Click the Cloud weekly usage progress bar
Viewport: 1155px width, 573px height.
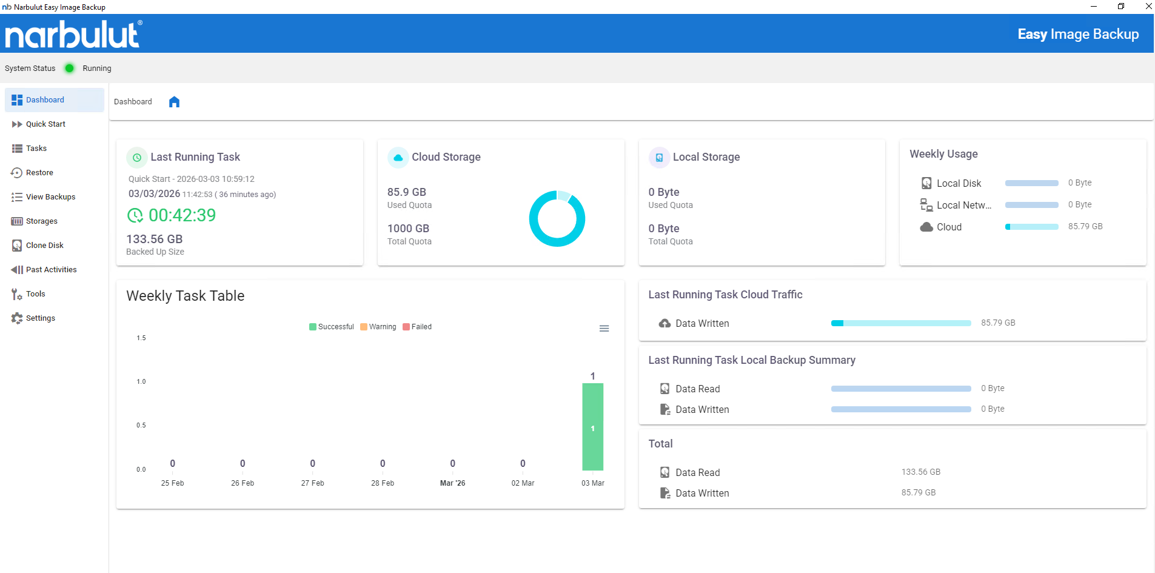[x=1031, y=227]
